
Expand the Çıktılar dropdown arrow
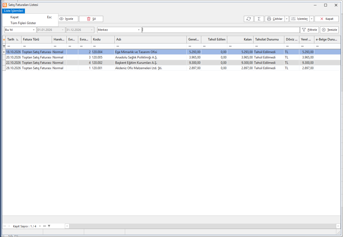coord(287,19)
